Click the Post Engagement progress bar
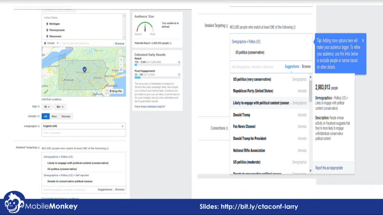Viewport: 383px width, 215px height. point(157,78)
